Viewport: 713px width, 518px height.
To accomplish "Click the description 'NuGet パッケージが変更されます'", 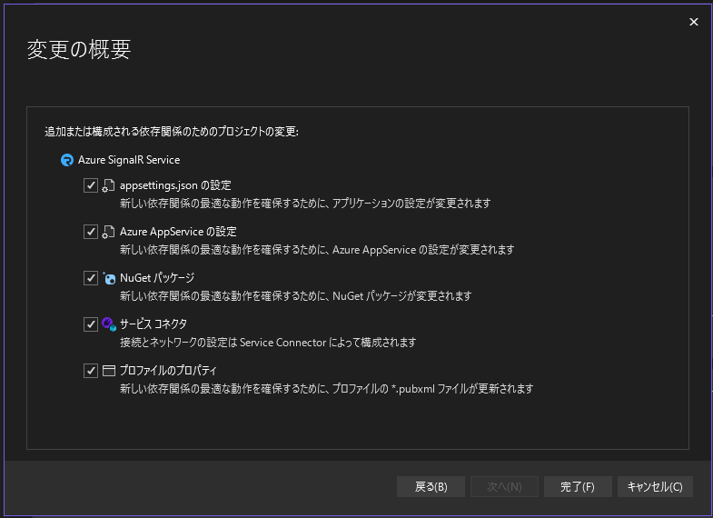I will click(x=295, y=296).
